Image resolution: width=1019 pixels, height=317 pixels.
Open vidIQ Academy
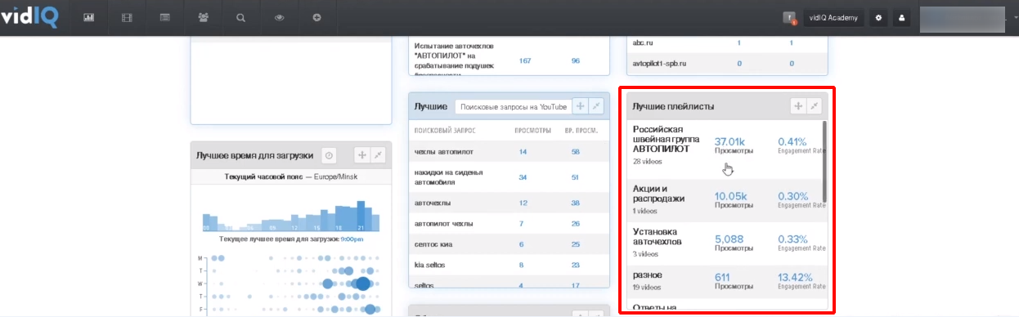833,17
